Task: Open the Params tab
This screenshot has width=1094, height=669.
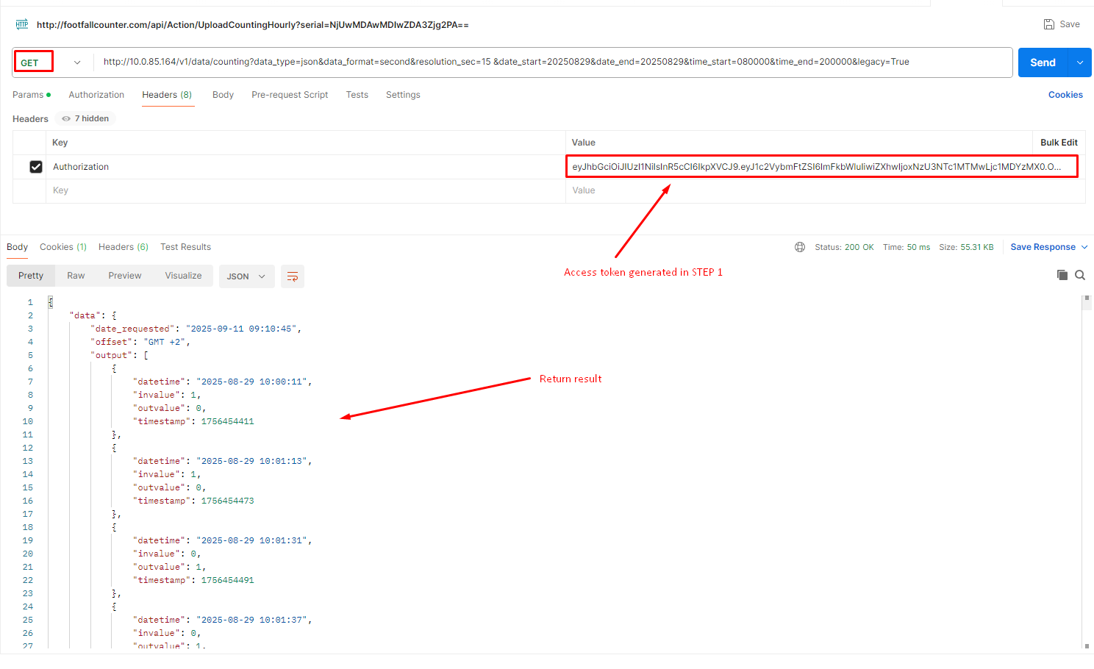Action: pos(32,95)
